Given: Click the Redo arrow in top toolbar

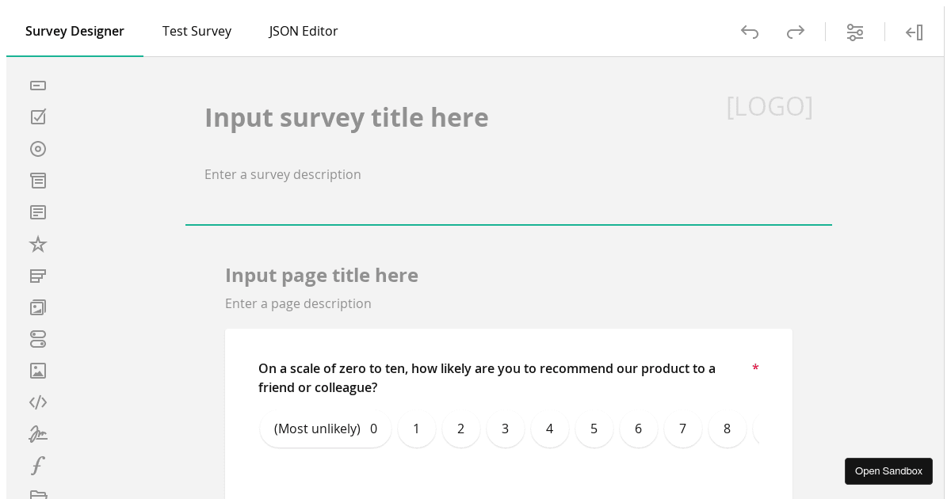Looking at the screenshot, I should 796,32.
